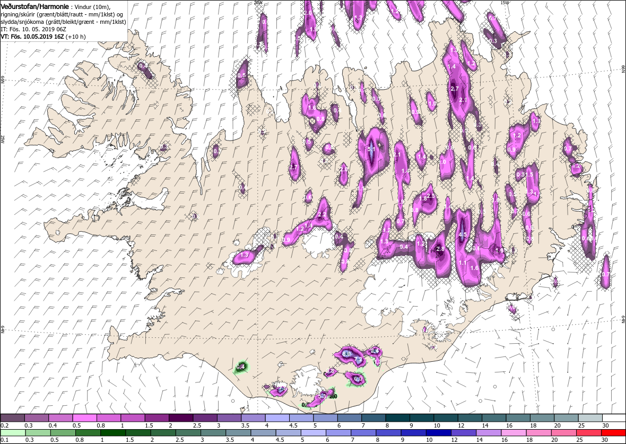Click the 66N latitude label on right edge
Screen dimensions: 626x444
click(x=623, y=69)
